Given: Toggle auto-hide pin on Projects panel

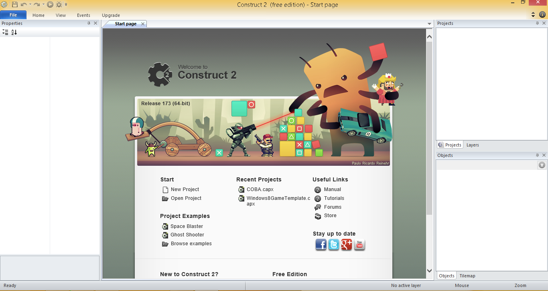Looking at the screenshot, I should click(538, 23).
